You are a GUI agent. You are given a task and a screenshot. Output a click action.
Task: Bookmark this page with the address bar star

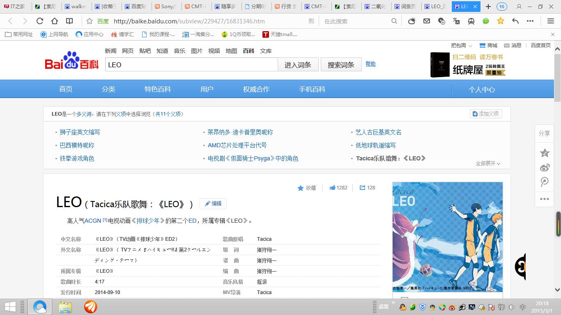coord(90,21)
